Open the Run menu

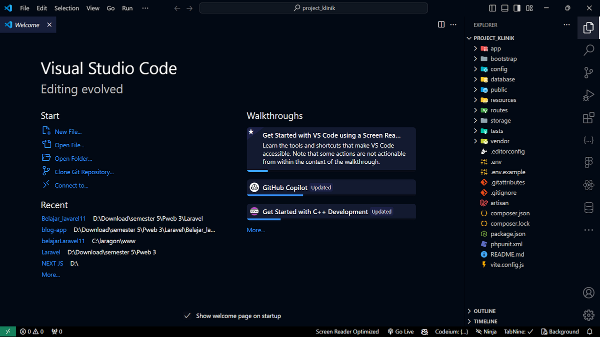tap(127, 8)
